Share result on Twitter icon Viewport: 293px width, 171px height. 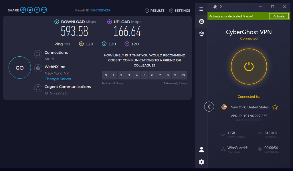30,10
